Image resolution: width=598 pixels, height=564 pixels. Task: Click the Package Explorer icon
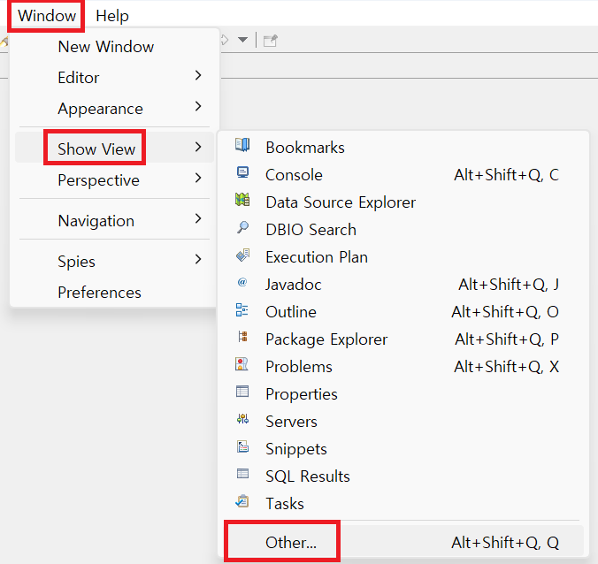242,339
